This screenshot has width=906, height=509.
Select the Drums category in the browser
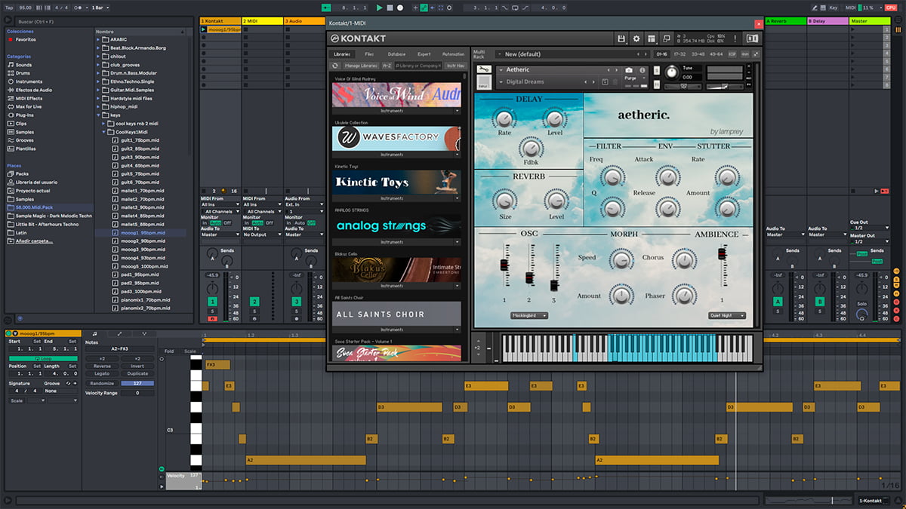point(23,73)
